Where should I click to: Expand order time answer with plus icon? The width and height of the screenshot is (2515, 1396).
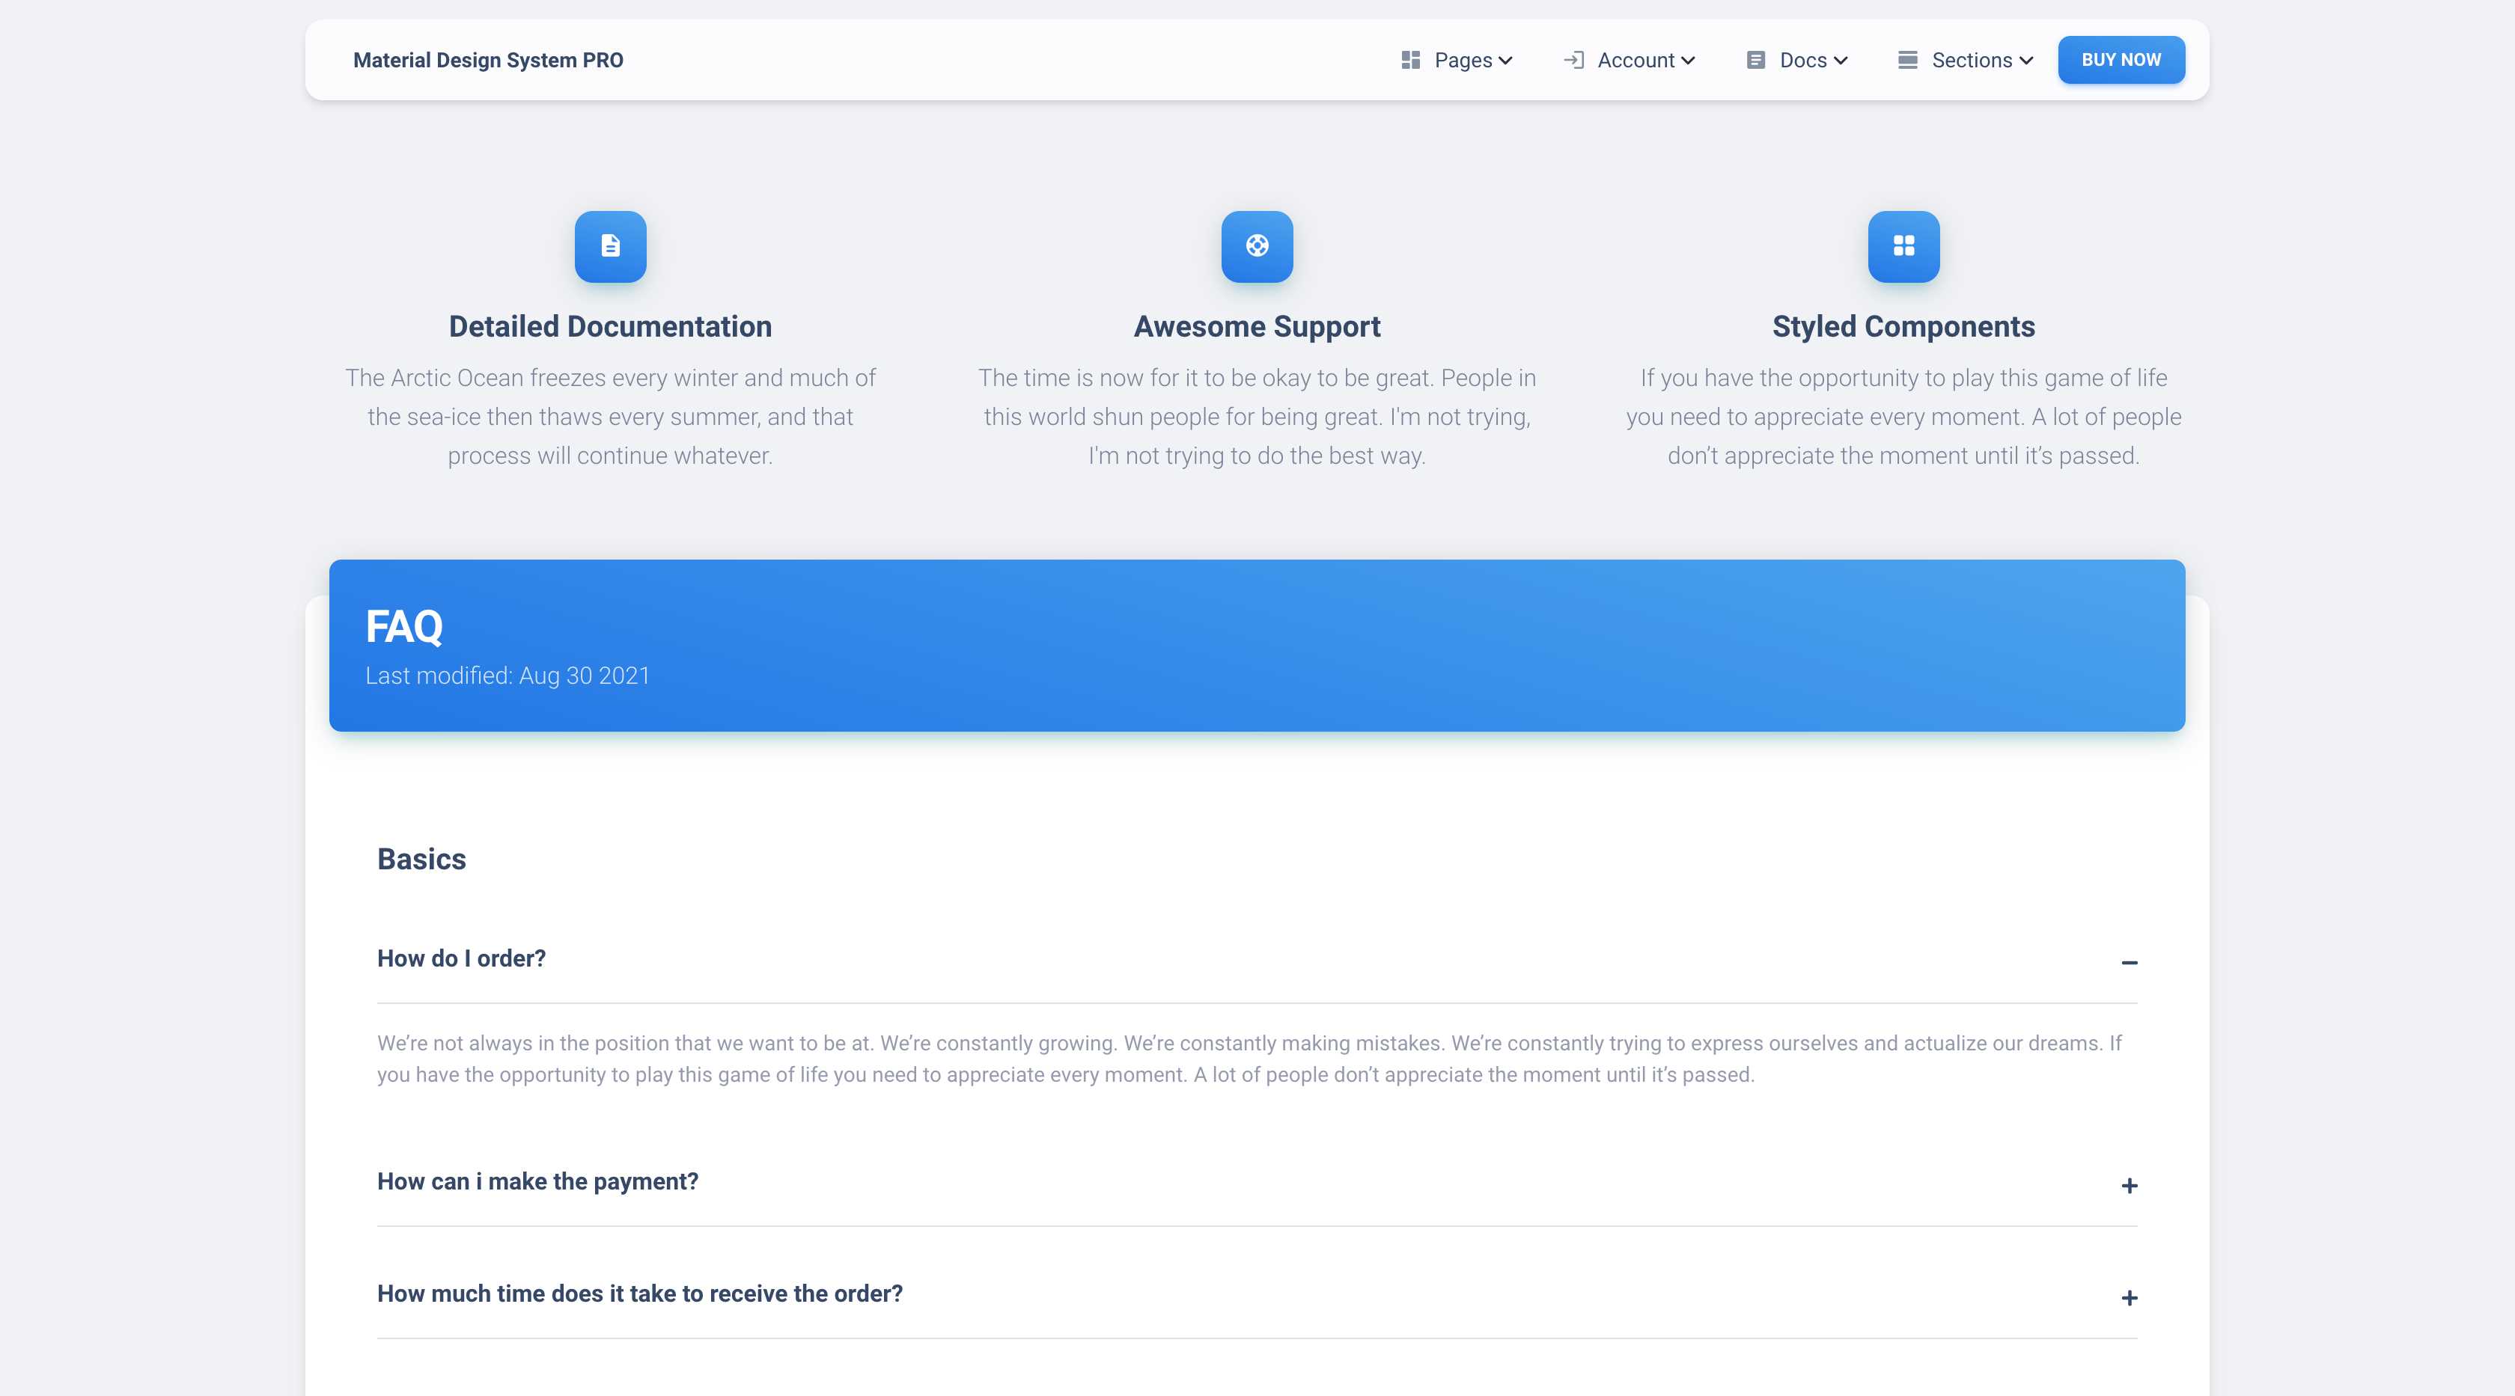(x=2128, y=1299)
